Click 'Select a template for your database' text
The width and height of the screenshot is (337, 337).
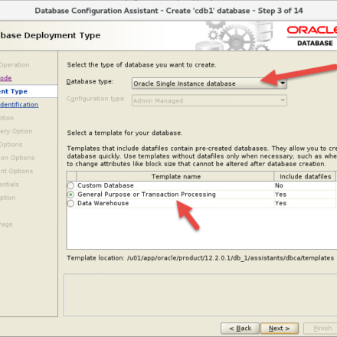[125, 133]
